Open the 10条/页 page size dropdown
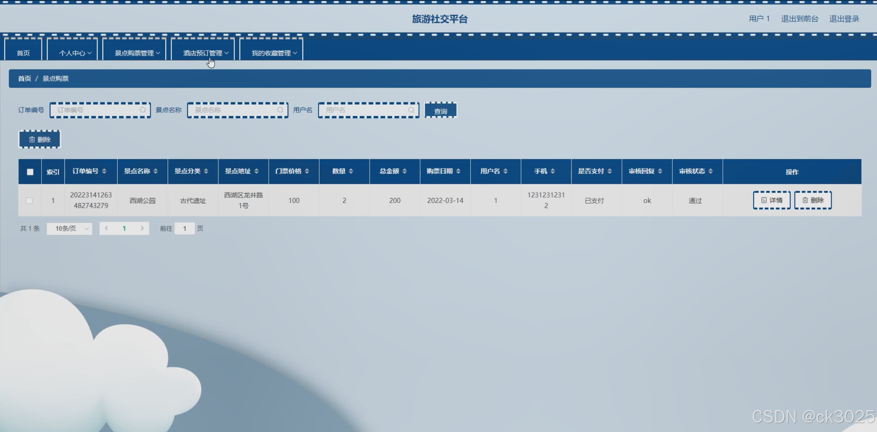The width and height of the screenshot is (877, 432). tap(69, 229)
